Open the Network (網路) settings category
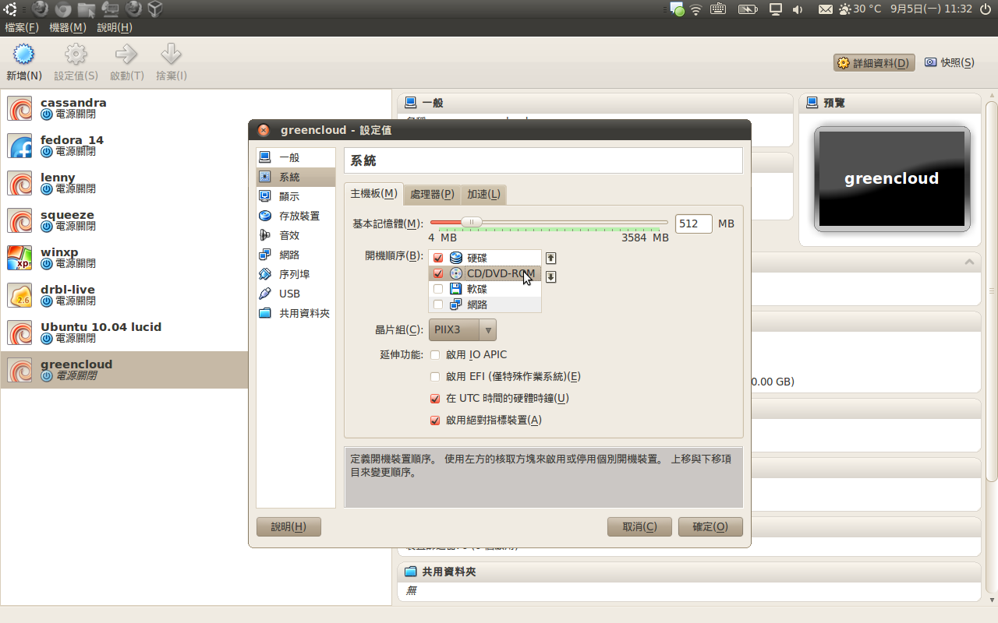Viewport: 998px width, 623px height. point(289,255)
